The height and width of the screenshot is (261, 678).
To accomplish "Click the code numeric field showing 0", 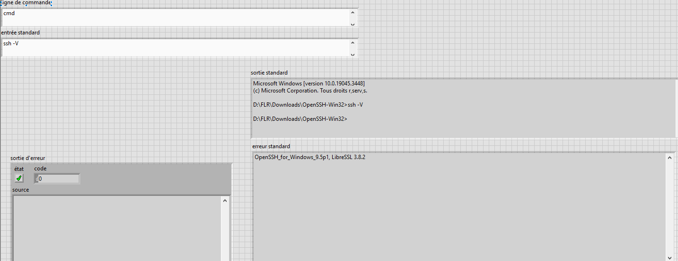I will click(x=59, y=179).
